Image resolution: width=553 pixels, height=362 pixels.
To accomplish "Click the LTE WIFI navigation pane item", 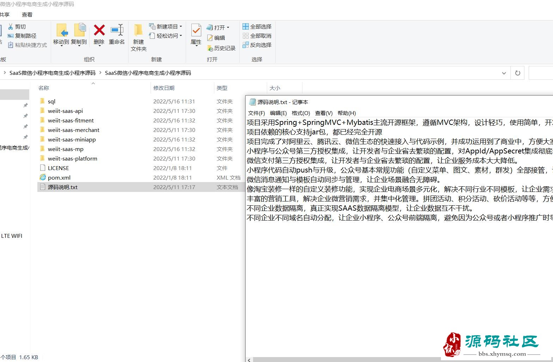I will pos(12,236).
